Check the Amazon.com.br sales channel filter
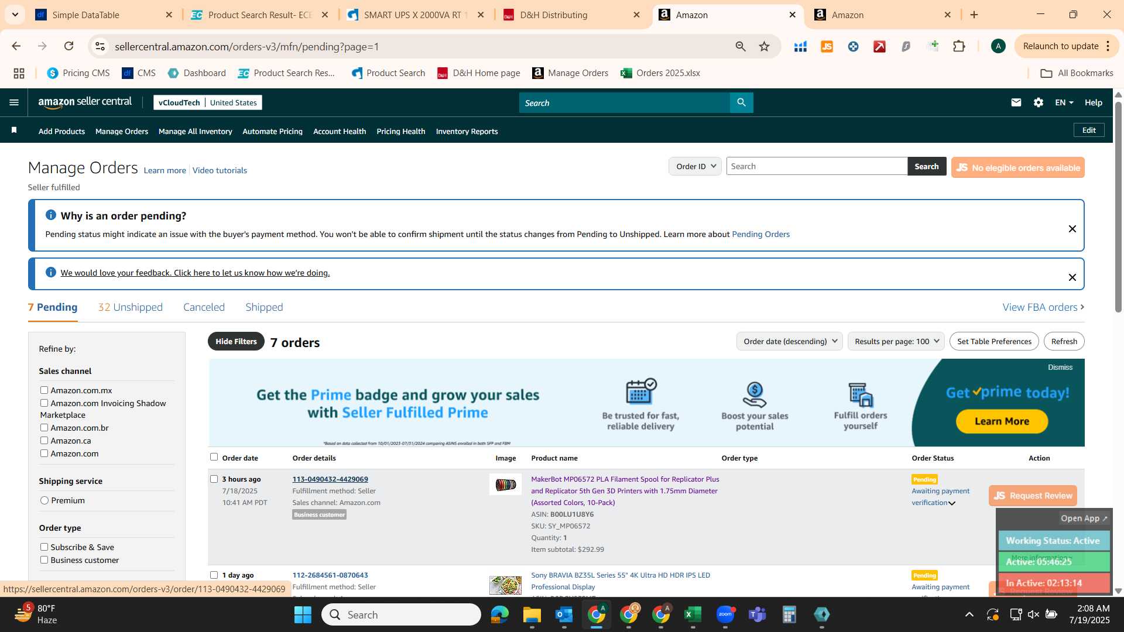The width and height of the screenshot is (1124, 632). point(44,427)
